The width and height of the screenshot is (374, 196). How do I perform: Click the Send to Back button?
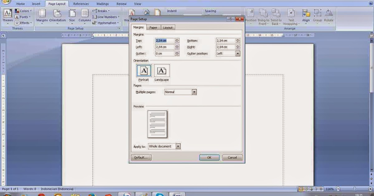point(276,16)
